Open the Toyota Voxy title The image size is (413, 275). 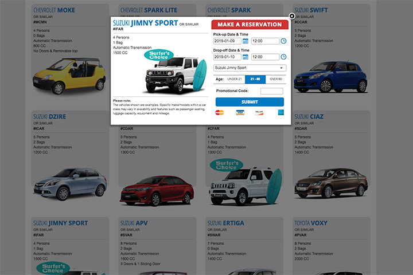(311, 223)
